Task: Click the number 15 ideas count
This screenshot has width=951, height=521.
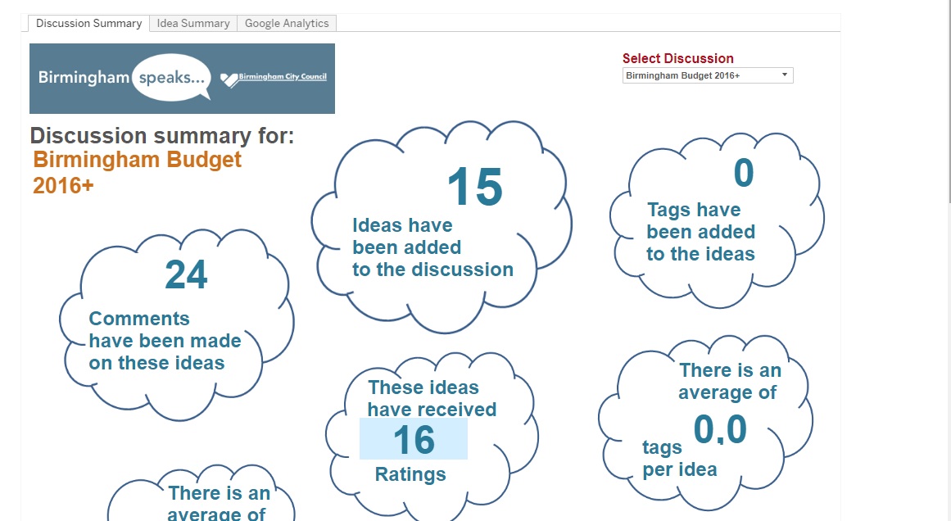Action: (x=475, y=187)
